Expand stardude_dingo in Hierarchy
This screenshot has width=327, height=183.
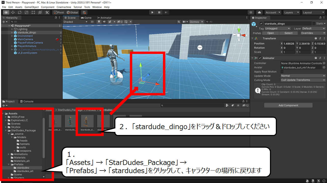(12, 33)
